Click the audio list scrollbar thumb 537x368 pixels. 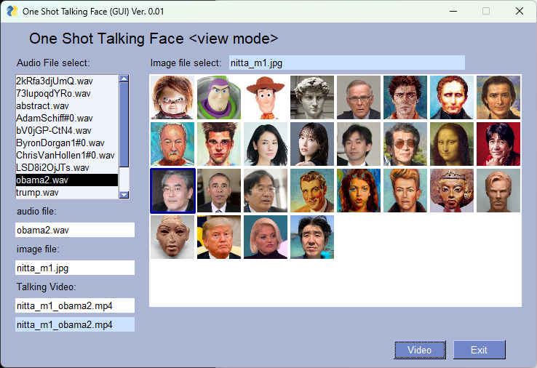coord(124,124)
